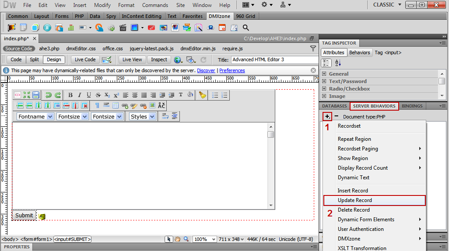Click the Submit button in the form
The width and height of the screenshot is (449, 251).
[x=24, y=216]
